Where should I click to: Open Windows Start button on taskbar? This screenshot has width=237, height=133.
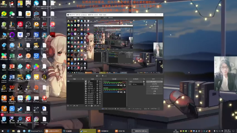point(3,131)
